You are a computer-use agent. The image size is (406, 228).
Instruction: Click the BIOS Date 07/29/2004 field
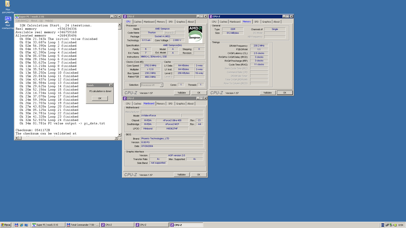pos(172,146)
